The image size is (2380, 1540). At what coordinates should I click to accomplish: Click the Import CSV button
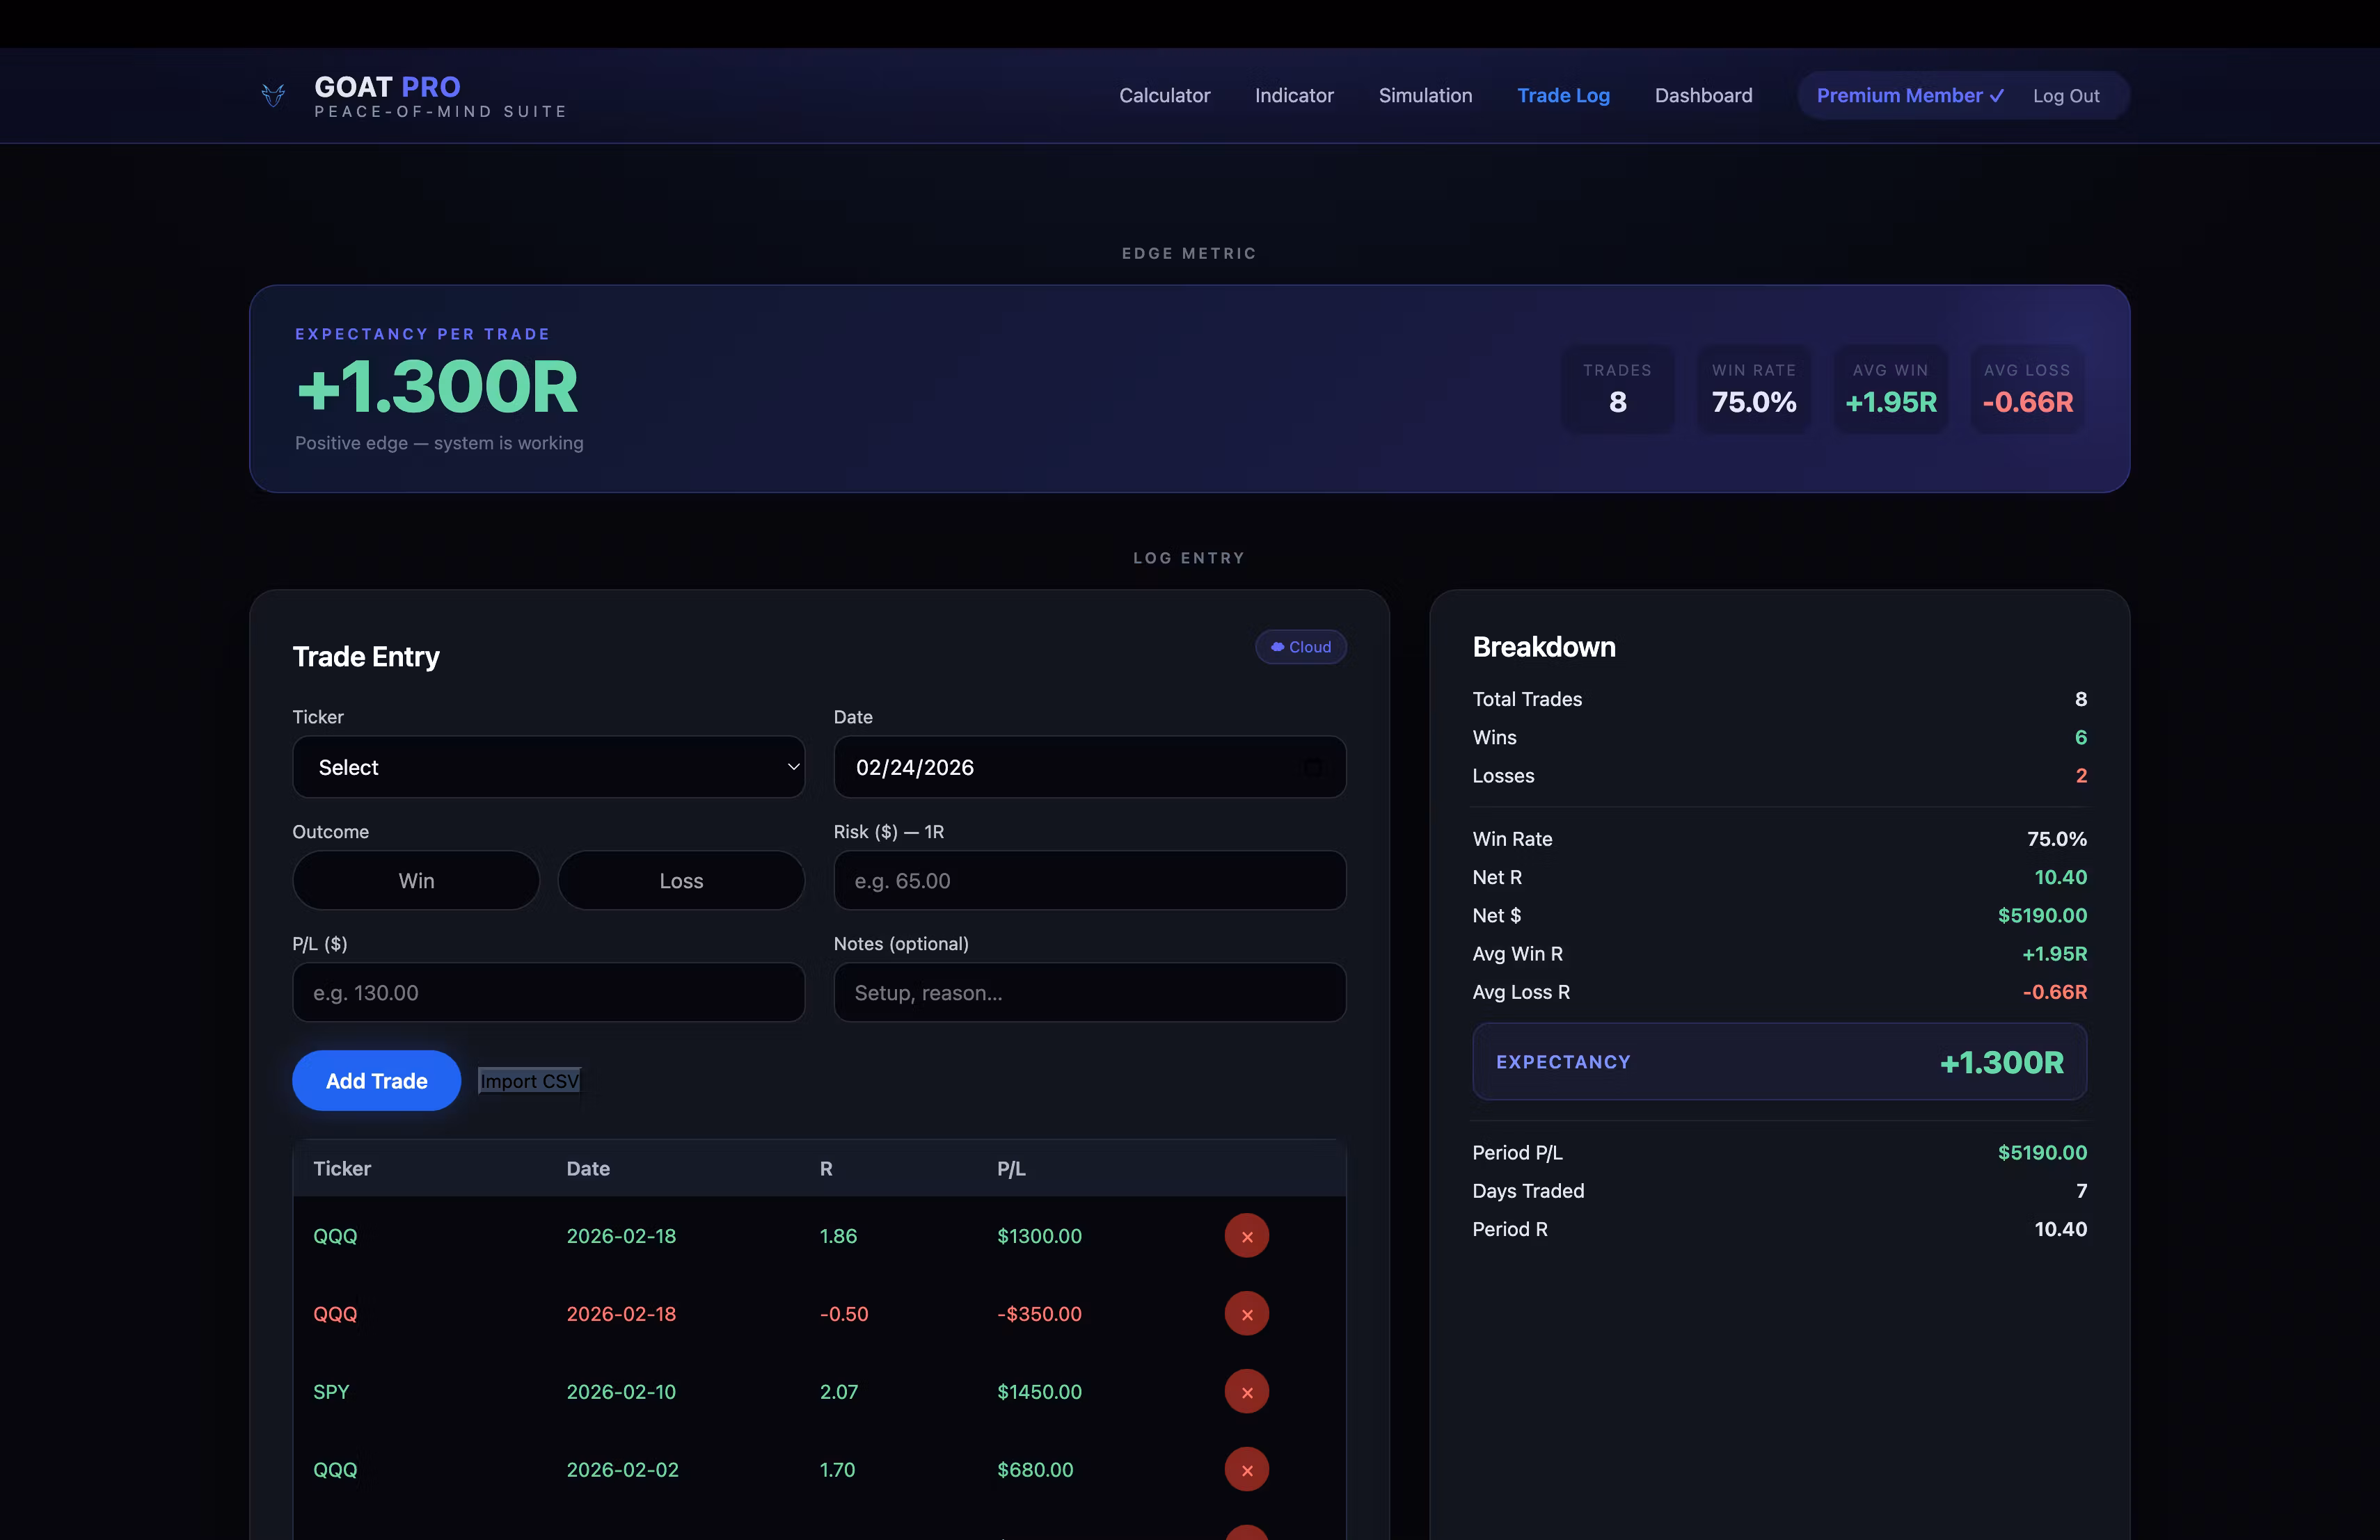(529, 1082)
